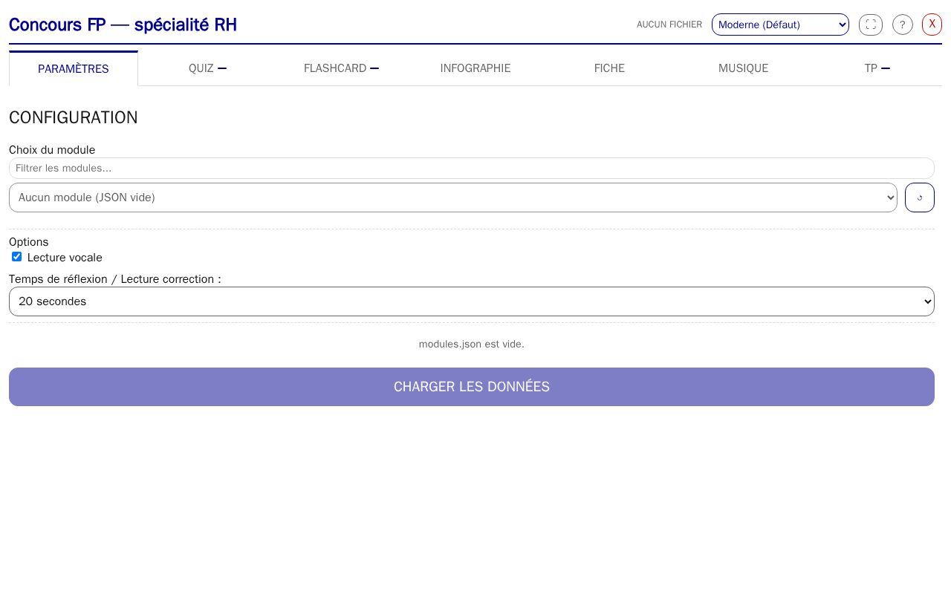
Task: Go to the FLASHCARD tab
Action: click(341, 68)
